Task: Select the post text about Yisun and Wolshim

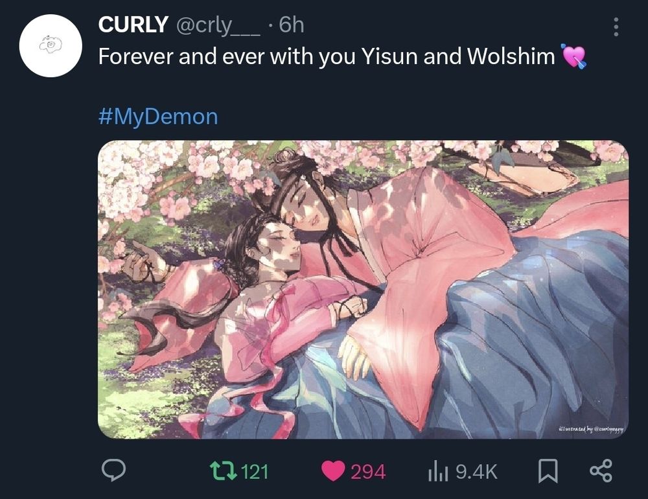Action: coord(327,56)
